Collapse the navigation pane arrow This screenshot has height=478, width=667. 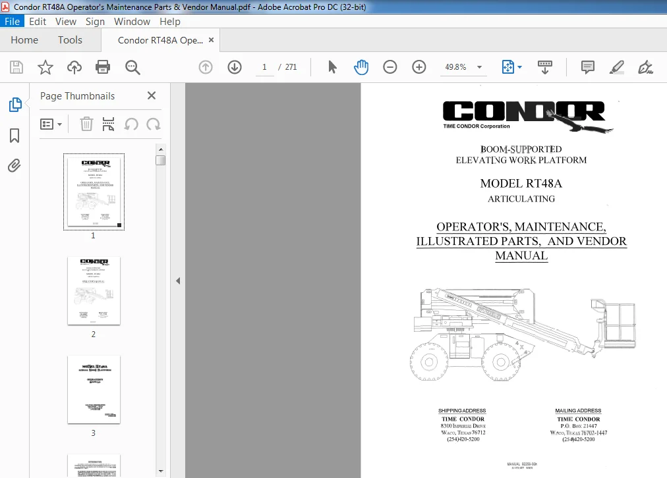(178, 281)
